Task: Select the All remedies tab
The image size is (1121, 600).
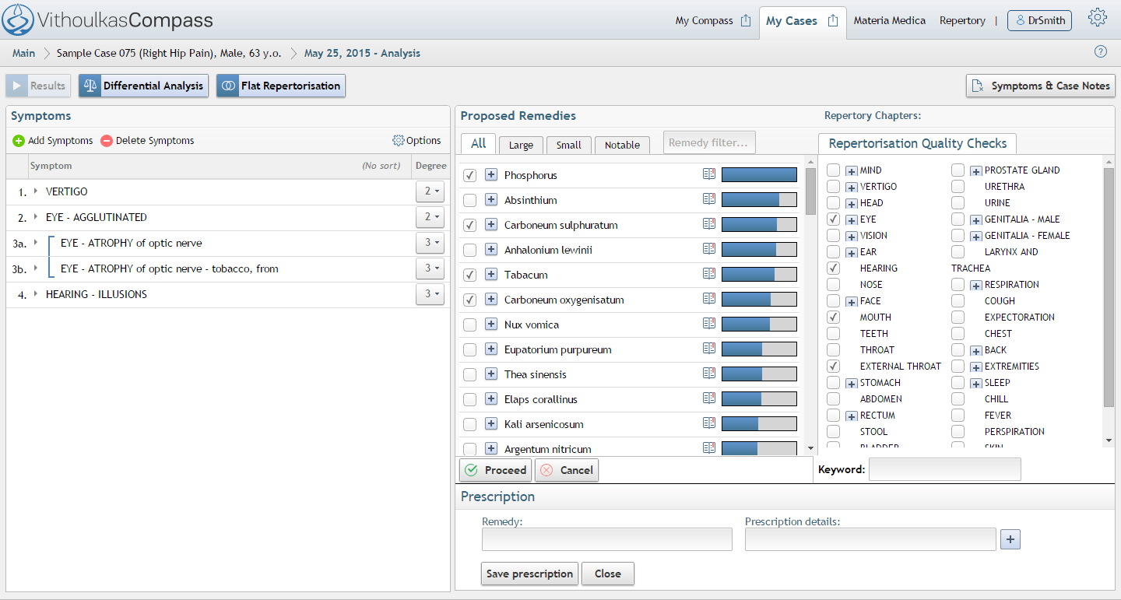Action: coord(478,143)
